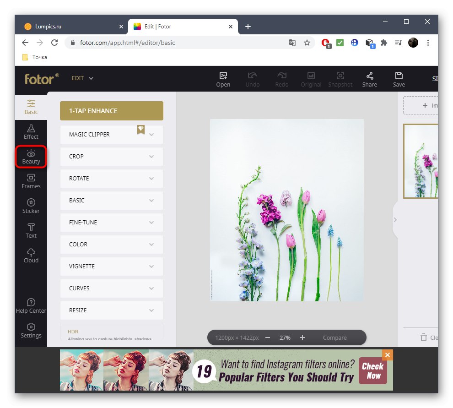Select the Beauty tool
This screenshot has height=408, width=453.
click(31, 157)
